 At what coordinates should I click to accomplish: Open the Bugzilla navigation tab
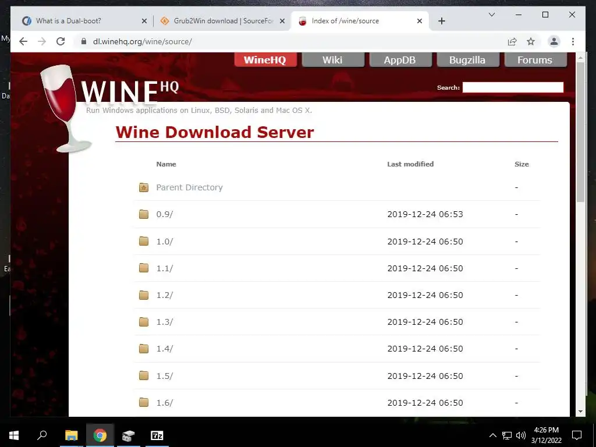[x=467, y=60]
